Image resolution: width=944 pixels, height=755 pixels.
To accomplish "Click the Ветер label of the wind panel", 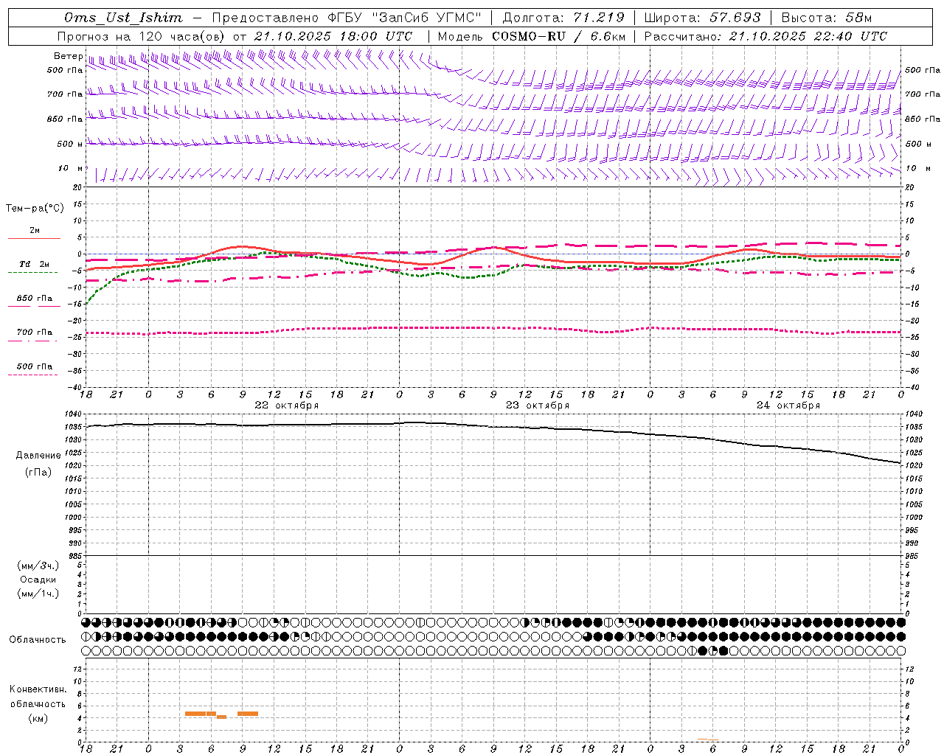I will click(68, 56).
